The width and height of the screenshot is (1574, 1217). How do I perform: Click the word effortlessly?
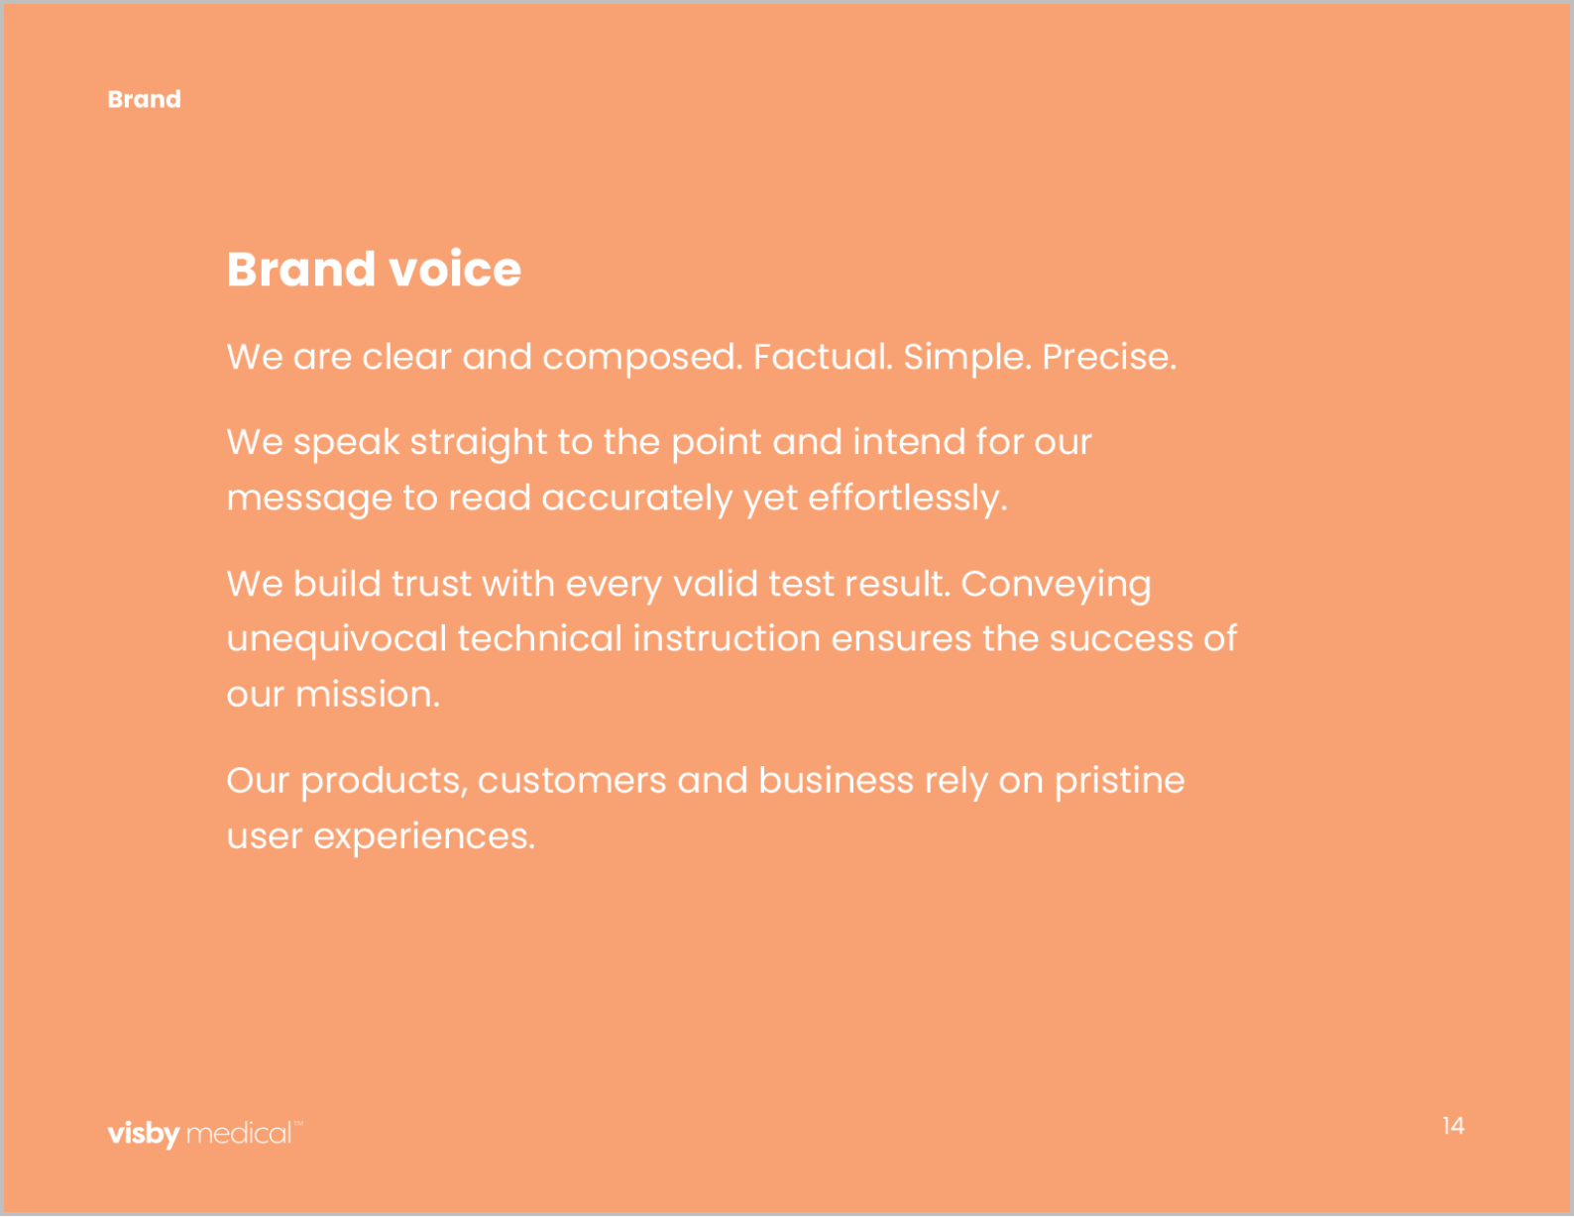[x=908, y=498]
